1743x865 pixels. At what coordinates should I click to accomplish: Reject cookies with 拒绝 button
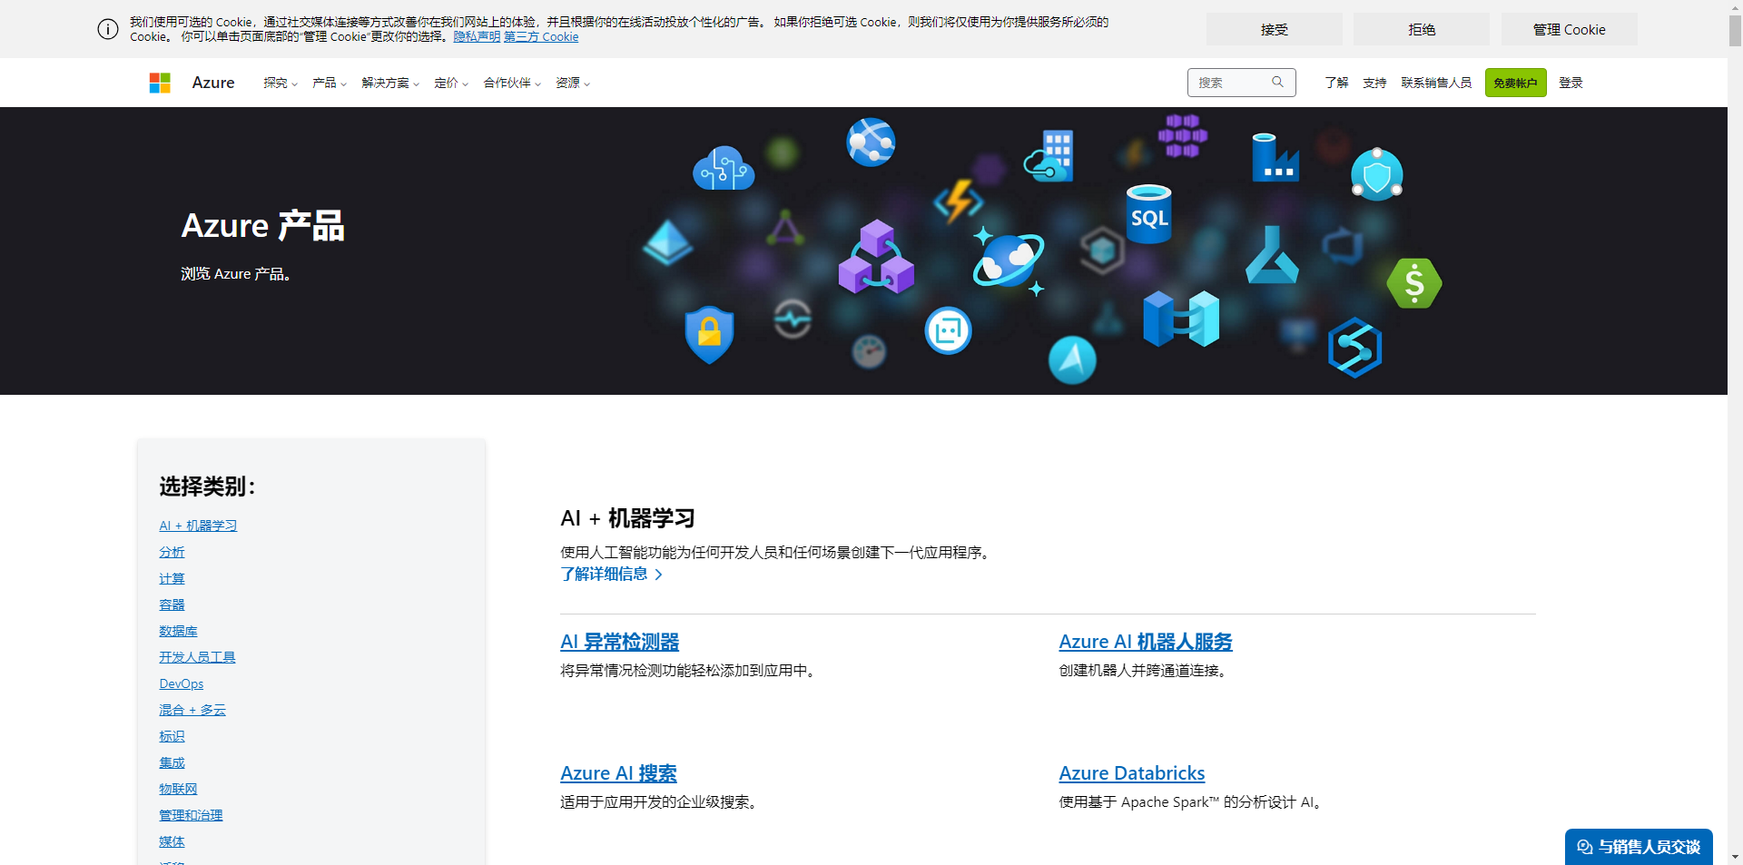coord(1422,29)
